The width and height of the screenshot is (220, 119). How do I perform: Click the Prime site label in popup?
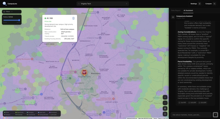(48, 21)
